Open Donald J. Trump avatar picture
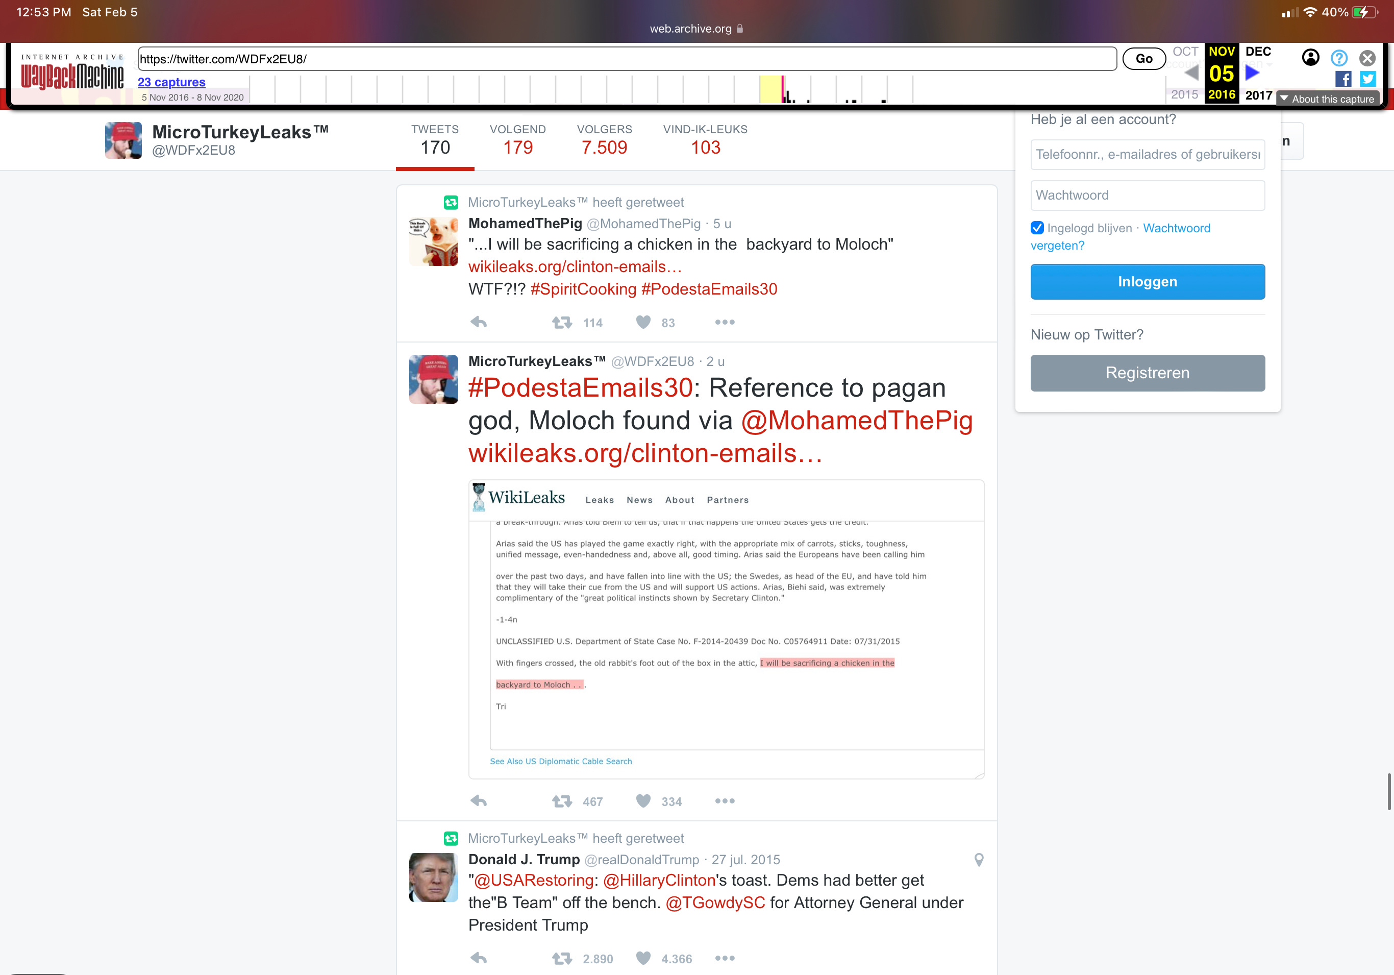The width and height of the screenshot is (1394, 975). pyautogui.click(x=434, y=877)
